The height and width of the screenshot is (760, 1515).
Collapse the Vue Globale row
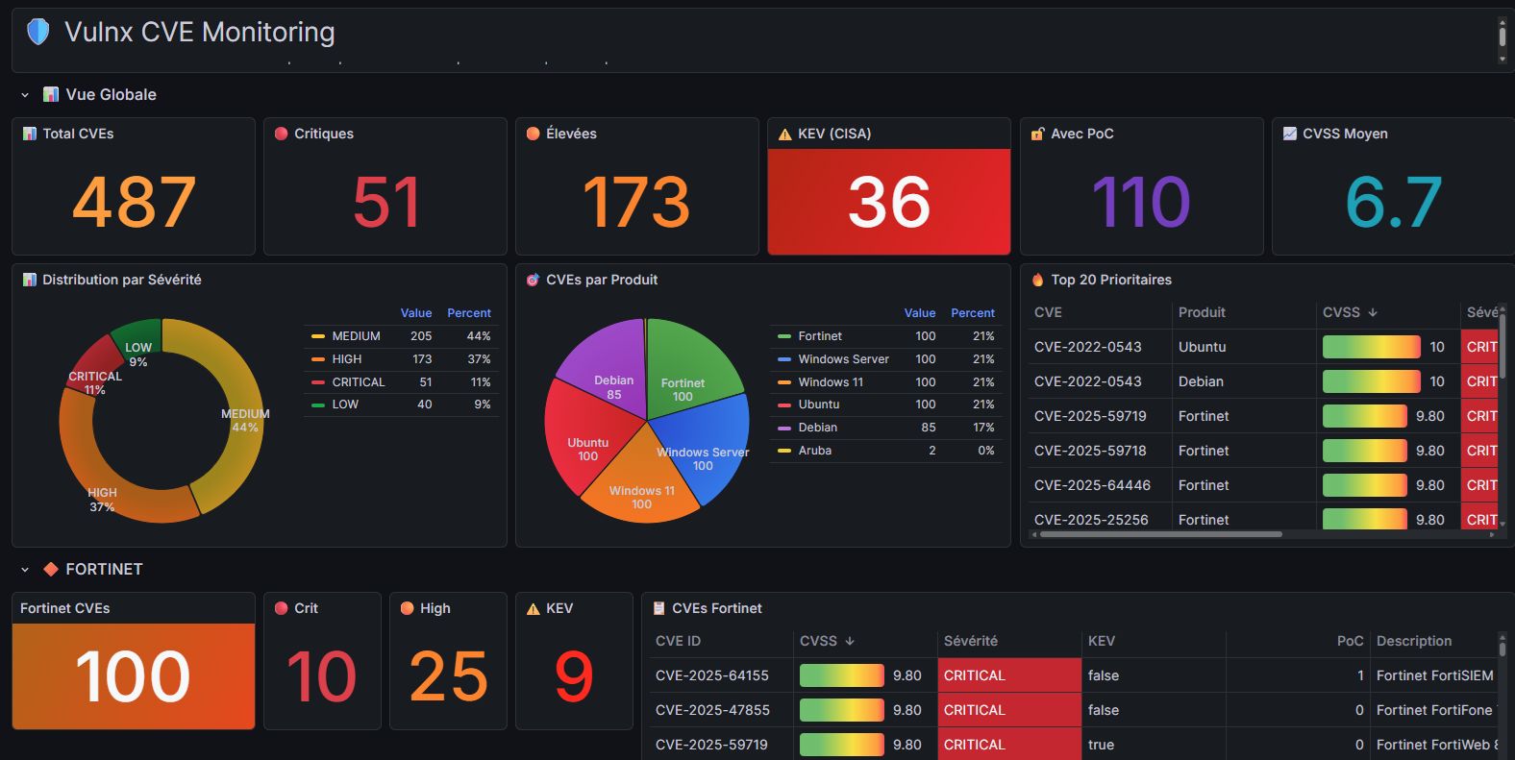[x=25, y=95]
